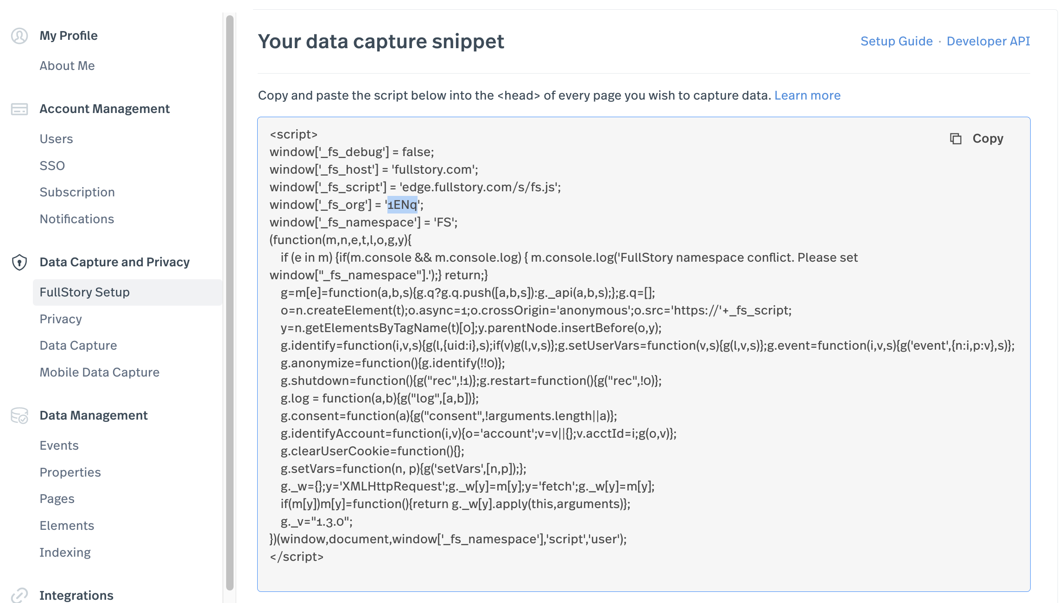Click the My Profile user icon

pos(19,36)
